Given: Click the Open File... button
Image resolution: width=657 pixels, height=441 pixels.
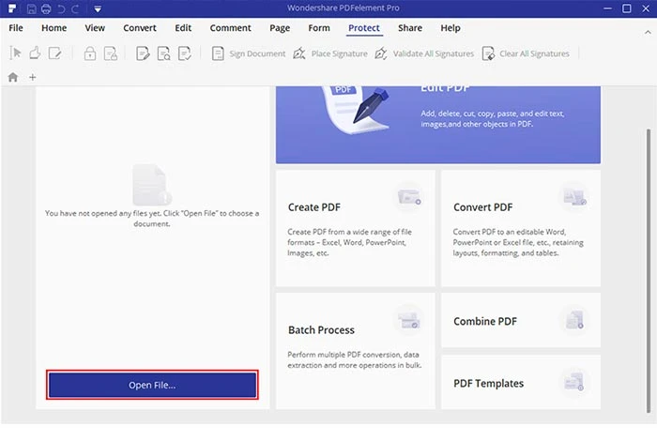Looking at the screenshot, I should click(x=152, y=385).
